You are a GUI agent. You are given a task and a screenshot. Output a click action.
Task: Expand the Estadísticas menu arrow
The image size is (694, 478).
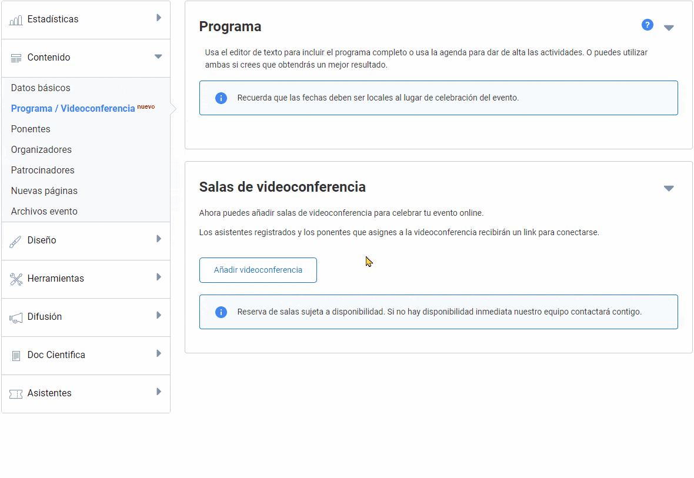click(158, 18)
